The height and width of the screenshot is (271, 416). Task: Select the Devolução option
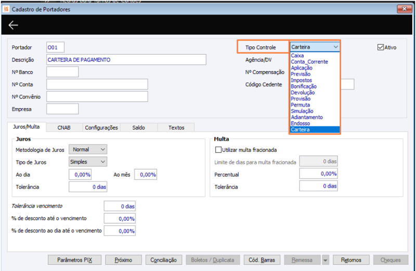click(315, 93)
